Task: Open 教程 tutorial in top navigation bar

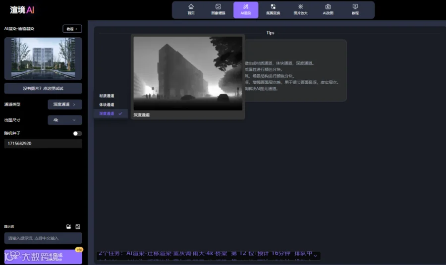Action: [x=355, y=10]
